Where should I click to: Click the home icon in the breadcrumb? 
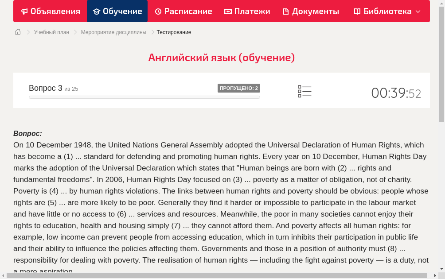pyautogui.click(x=18, y=32)
